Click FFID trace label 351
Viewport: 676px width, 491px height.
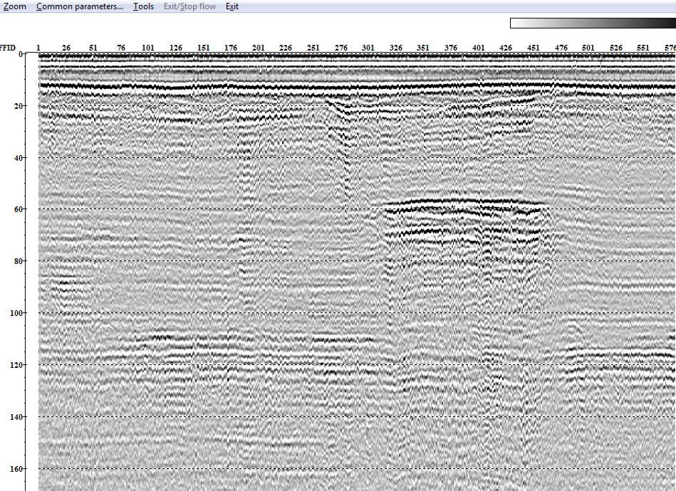pos(423,48)
